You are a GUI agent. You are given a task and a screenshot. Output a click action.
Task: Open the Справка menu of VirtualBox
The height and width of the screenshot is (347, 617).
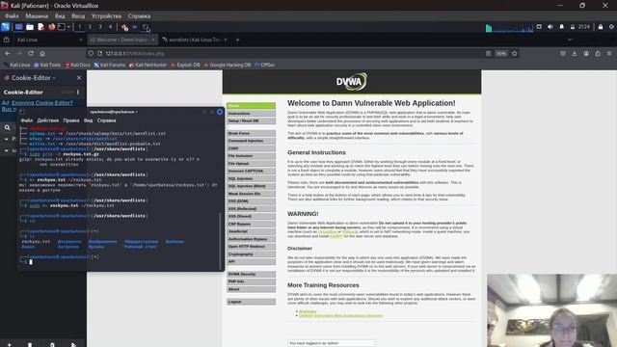(x=139, y=16)
